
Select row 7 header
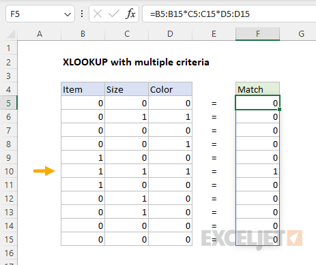(9, 130)
